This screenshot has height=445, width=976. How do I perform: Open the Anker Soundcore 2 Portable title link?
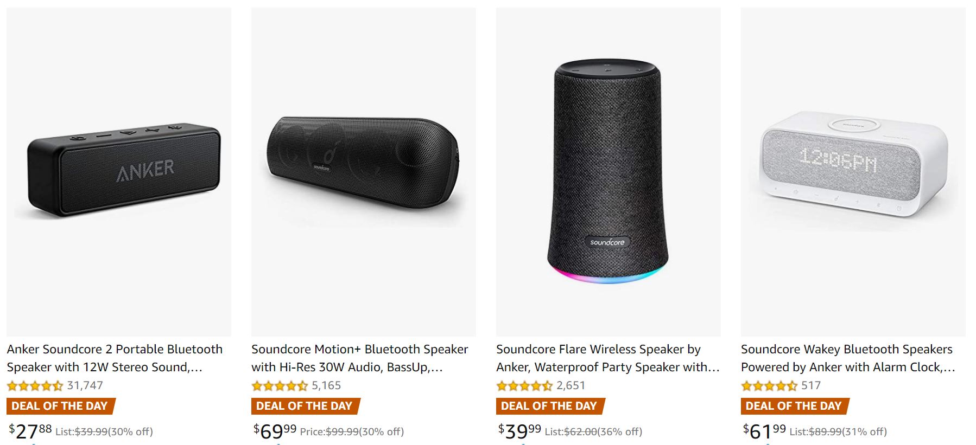115,358
